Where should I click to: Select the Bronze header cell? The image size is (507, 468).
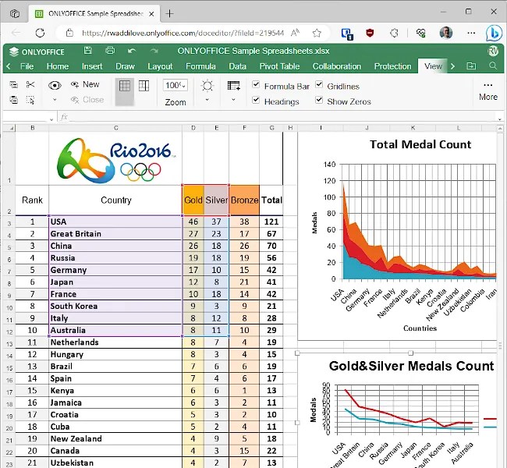click(x=244, y=200)
